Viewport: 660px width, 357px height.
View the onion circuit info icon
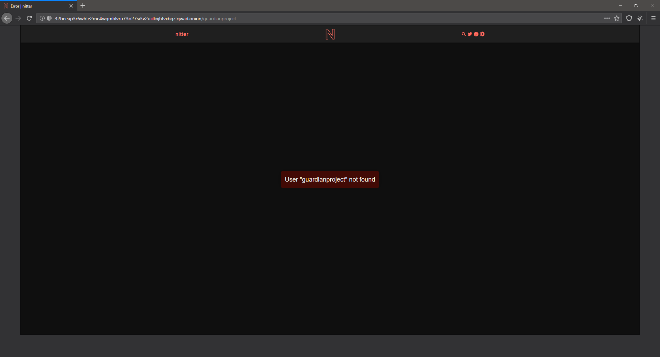tap(49, 18)
